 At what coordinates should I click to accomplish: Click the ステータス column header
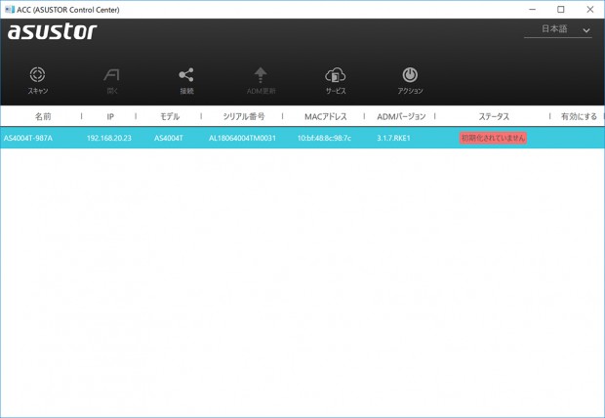[494, 116]
